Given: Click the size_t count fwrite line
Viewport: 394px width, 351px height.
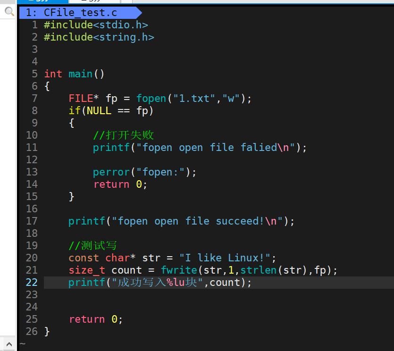Looking at the screenshot, I should 203,270.
